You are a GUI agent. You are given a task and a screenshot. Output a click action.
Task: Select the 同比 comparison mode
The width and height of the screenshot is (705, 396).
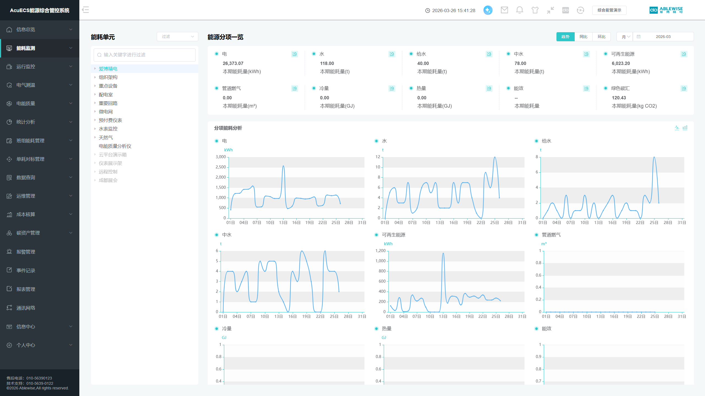583,37
